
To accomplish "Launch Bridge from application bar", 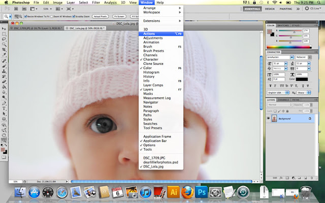I will tap(16, 9).
